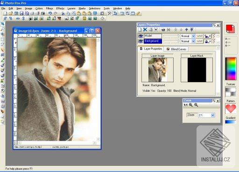The height and width of the screenshot is (172, 239).
Task: Open the Masks menu
Action: pyautogui.click(x=82, y=8)
